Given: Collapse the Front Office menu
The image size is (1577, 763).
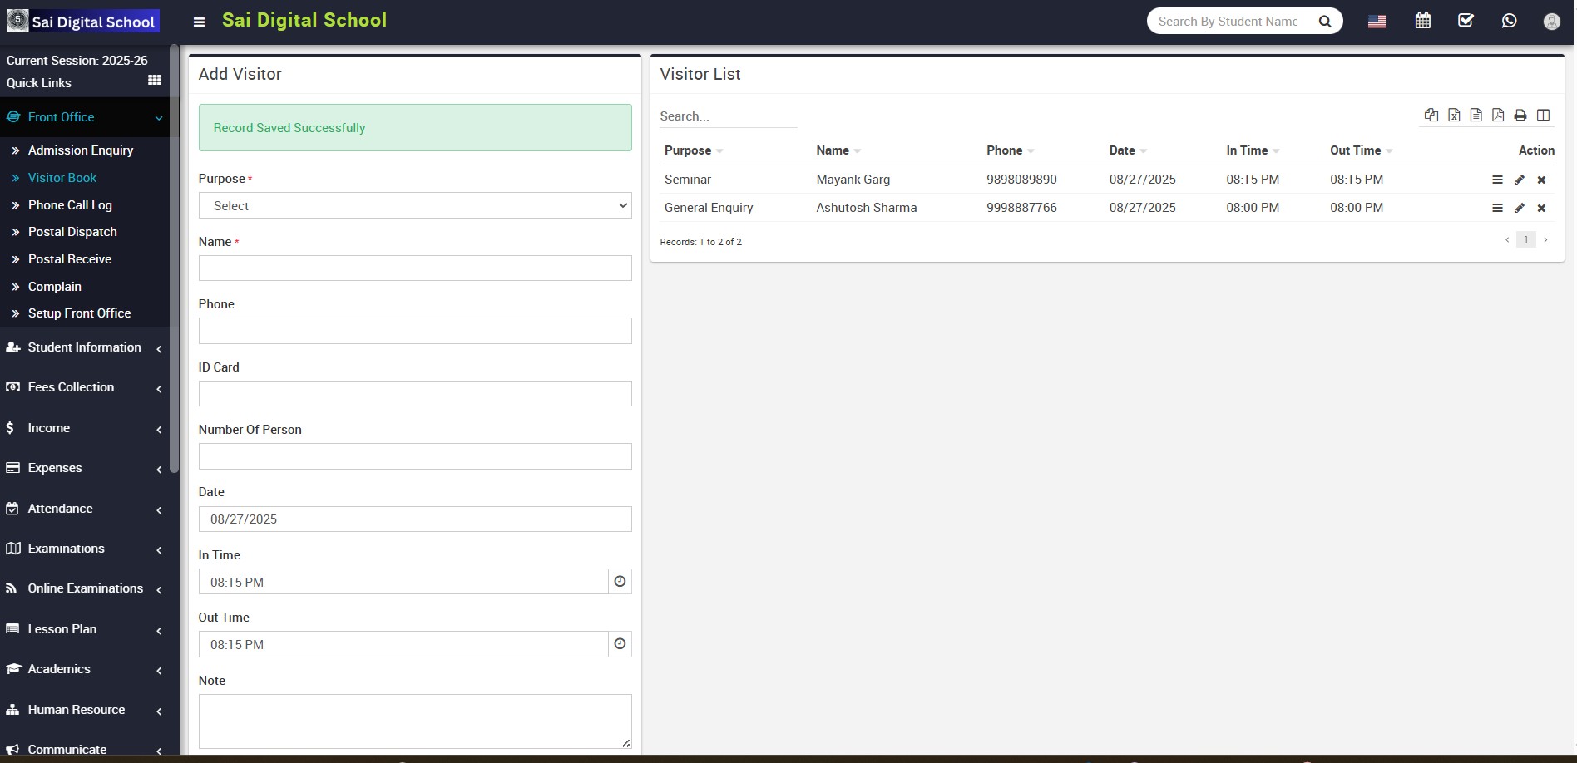Looking at the screenshot, I should (x=84, y=117).
